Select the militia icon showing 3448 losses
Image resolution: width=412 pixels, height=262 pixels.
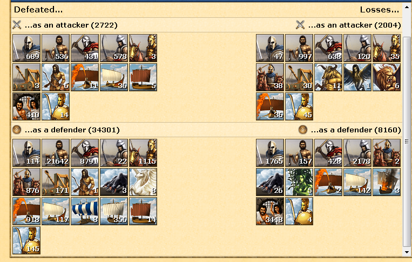pos(270,211)
